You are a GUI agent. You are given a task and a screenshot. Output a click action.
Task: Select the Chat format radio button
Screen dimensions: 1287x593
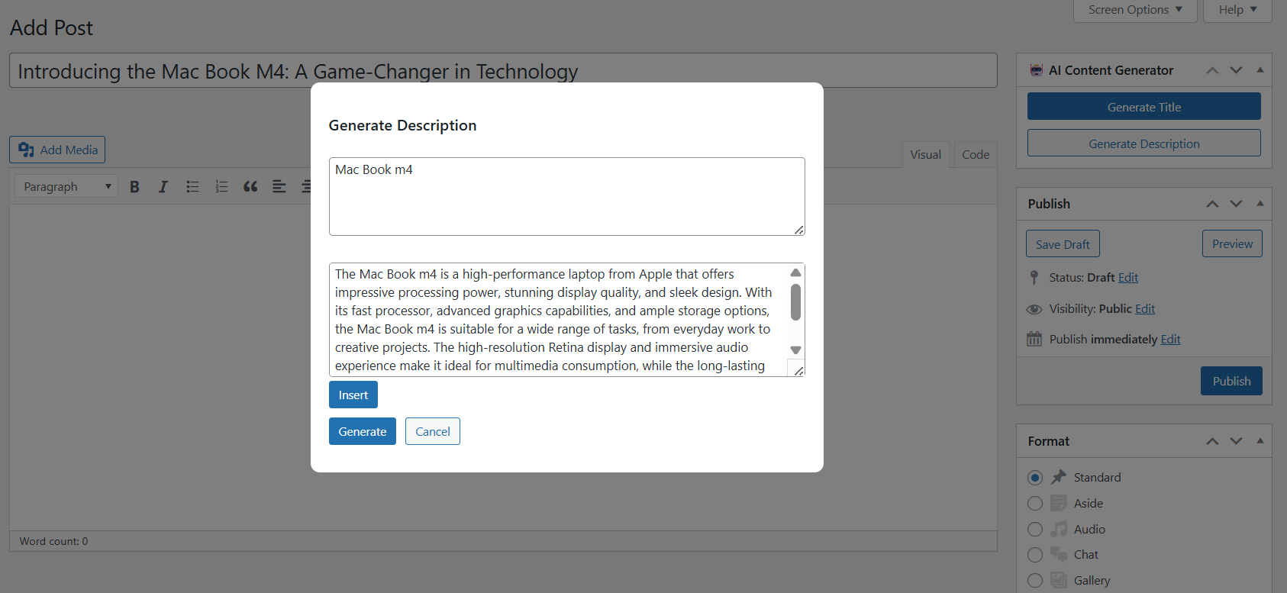coord(1035,555)
